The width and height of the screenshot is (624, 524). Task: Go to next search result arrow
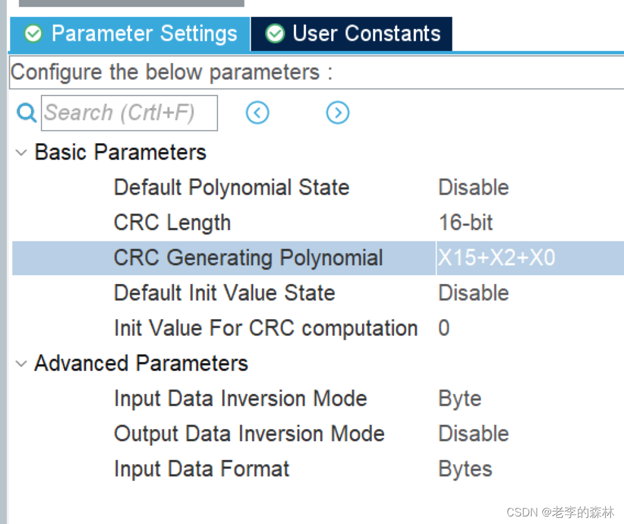pyautogui.click(x=337, y=113)
